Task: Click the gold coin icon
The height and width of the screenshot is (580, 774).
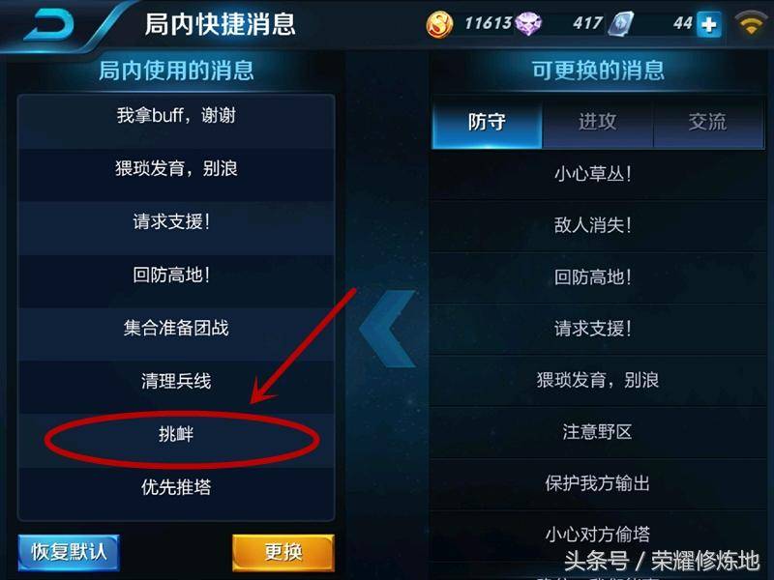Action: pos(439,23)
